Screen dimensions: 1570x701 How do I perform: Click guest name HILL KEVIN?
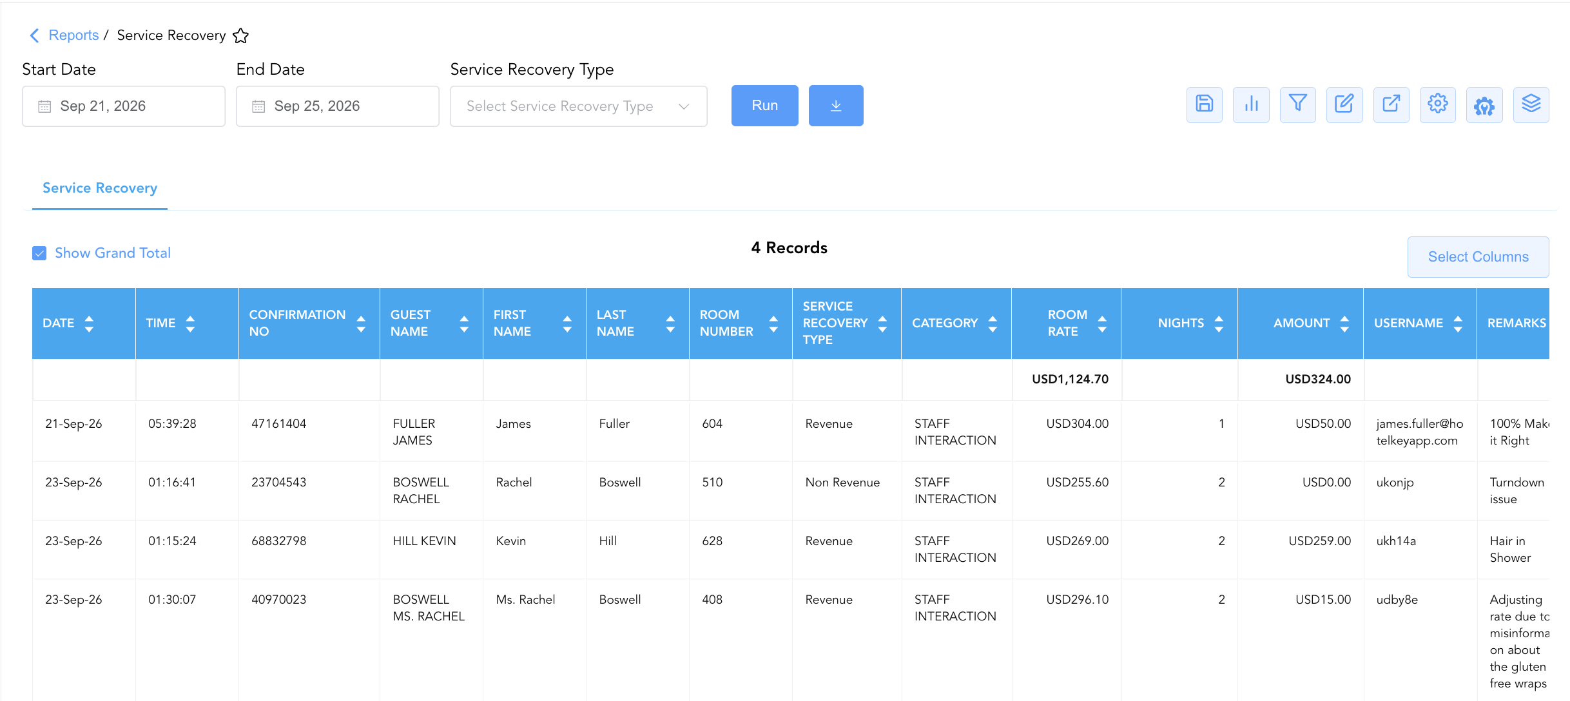425,541
